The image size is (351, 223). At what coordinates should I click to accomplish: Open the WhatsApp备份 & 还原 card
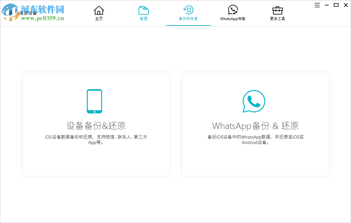255,124
